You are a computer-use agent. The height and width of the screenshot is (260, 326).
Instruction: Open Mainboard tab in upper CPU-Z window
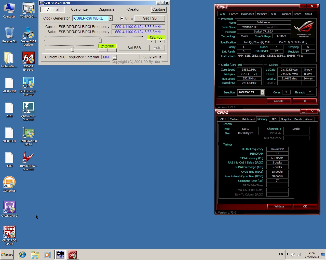tap(248, 14)
